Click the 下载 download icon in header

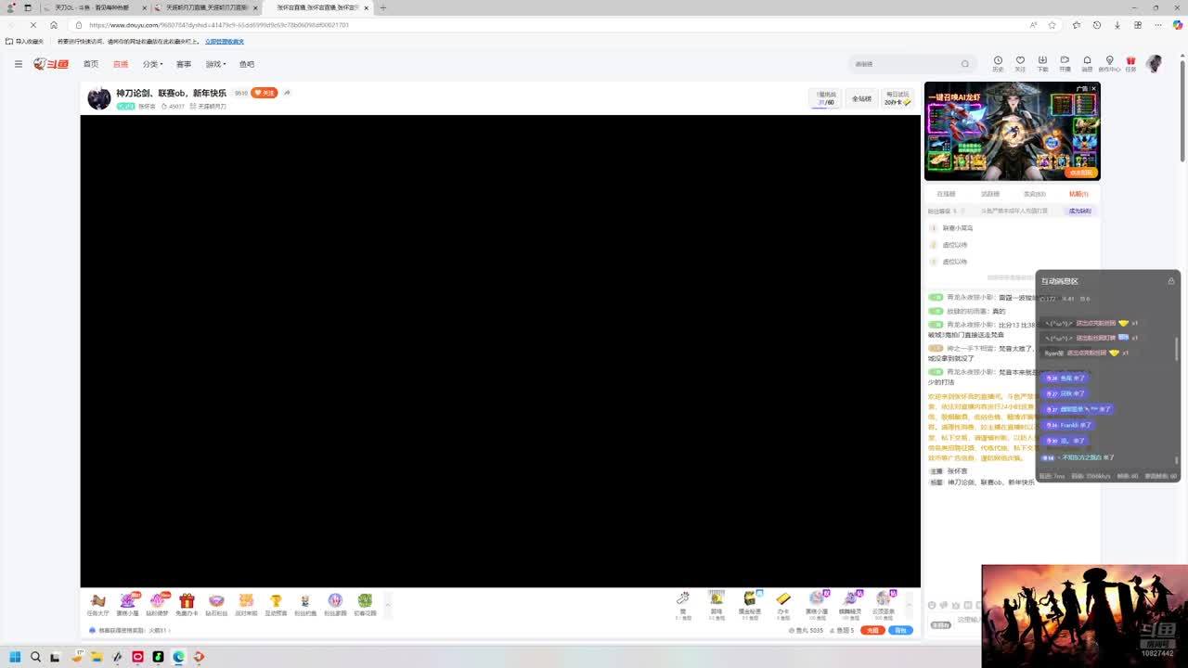click(x=1042, y=62)
